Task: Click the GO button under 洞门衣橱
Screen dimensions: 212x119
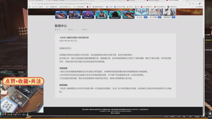Action: tap(160, 17)
